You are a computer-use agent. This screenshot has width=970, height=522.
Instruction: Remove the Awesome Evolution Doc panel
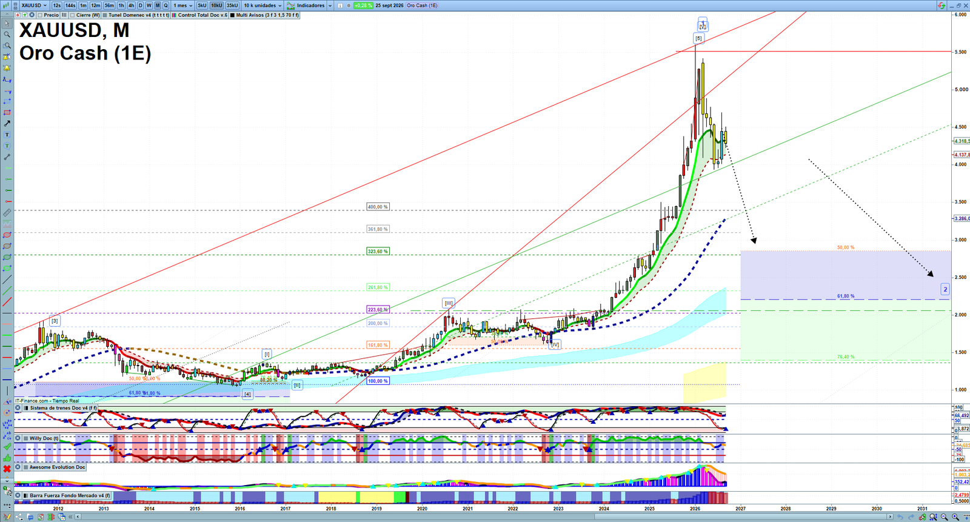click(x=18, y=467)
